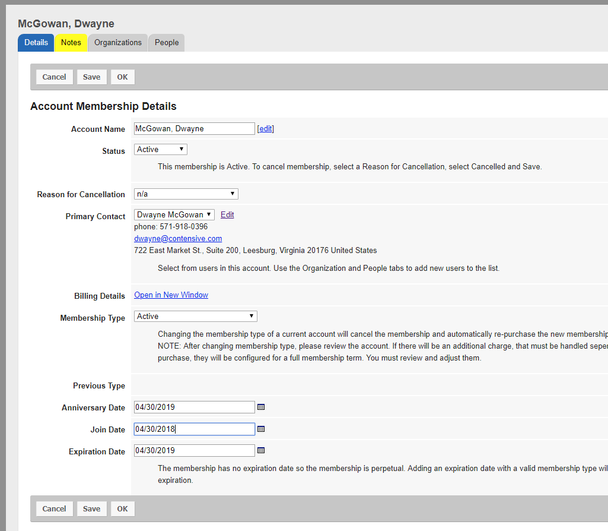Click the 'This membership is Active' help text

click(350, 166)
